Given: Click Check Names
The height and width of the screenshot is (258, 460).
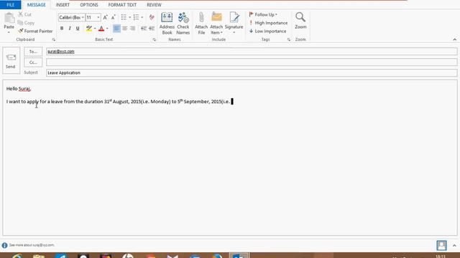Looking at the screenshot, I should coord(183,24).
